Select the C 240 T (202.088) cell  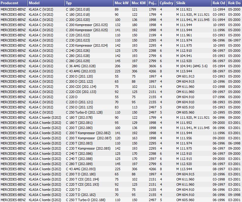(79, 159)
